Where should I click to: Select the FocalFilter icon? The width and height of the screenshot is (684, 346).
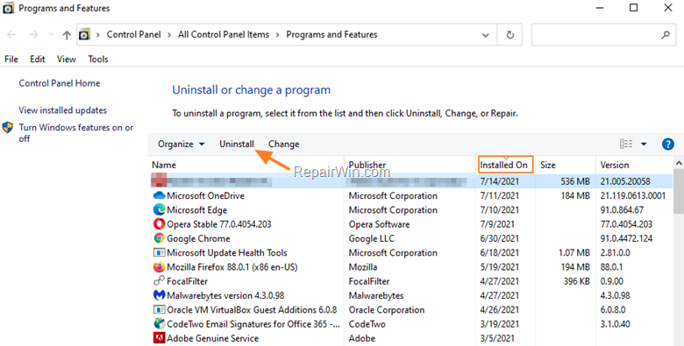160,281
